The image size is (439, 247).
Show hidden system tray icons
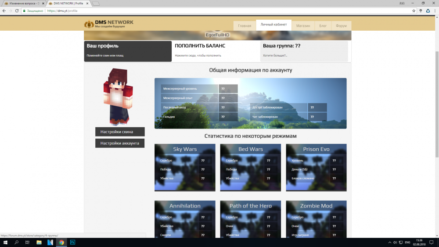pos(390,242)
